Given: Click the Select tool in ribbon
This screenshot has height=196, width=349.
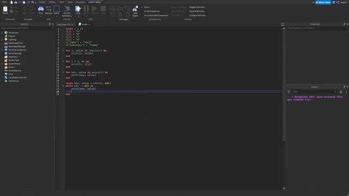Looking at the screenshot, I should point(57,9).
